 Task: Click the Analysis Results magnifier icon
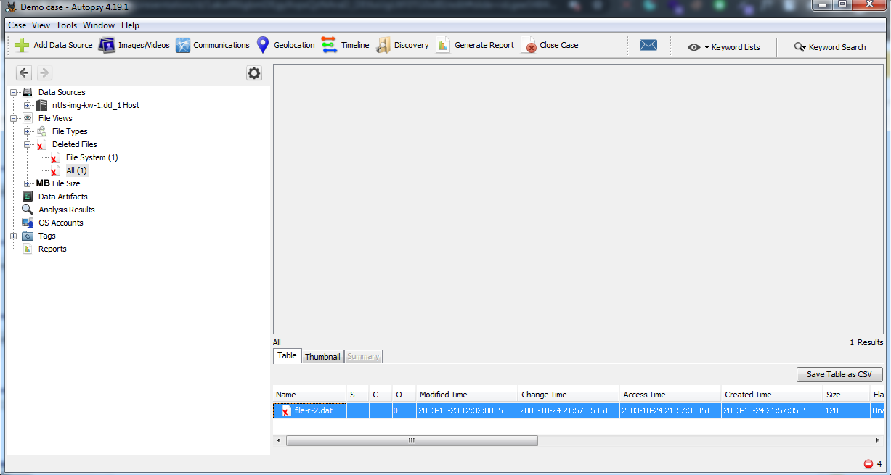point(28,210)
